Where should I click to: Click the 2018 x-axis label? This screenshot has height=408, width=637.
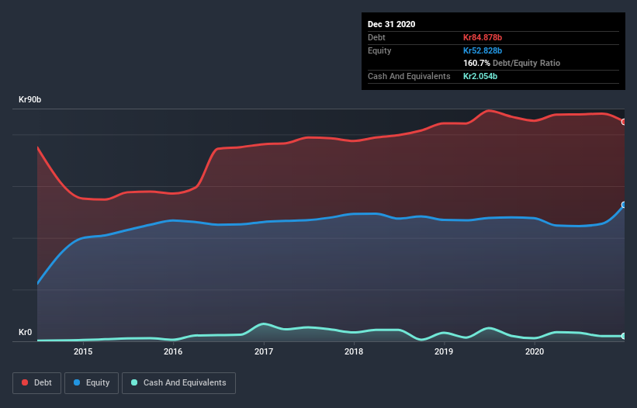click(354, 351)
